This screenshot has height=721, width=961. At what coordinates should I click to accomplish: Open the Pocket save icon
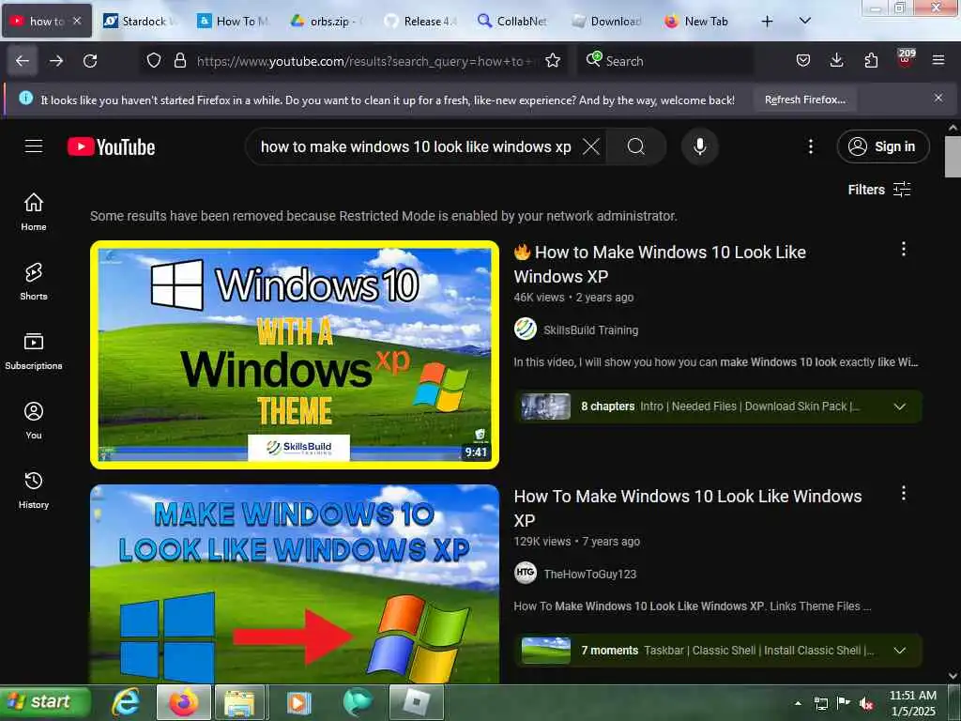click(x=803, y=60)
